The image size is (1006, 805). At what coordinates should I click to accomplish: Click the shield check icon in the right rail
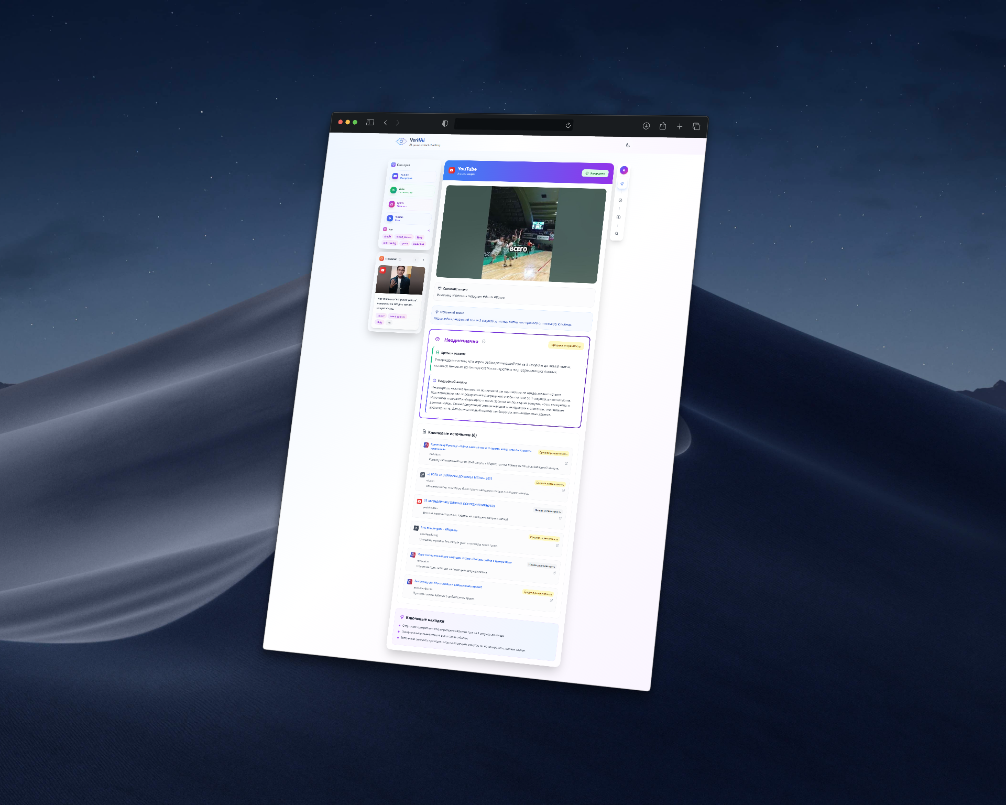tap(620, 200)
